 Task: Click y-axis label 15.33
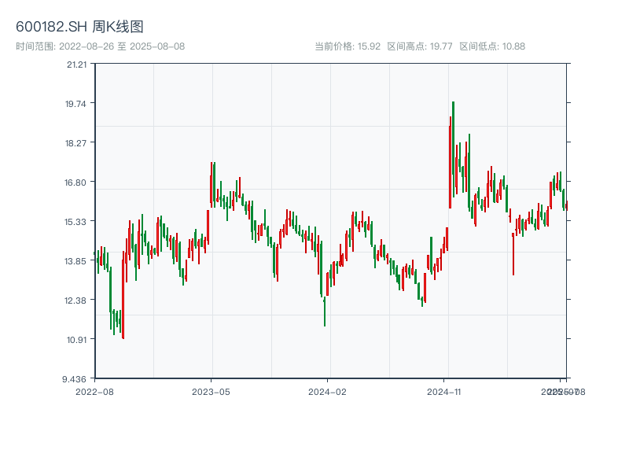click(x=75, y=222)
